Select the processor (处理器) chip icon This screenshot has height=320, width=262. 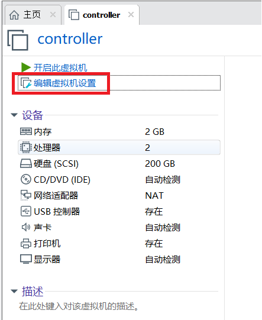coord(26,147)
